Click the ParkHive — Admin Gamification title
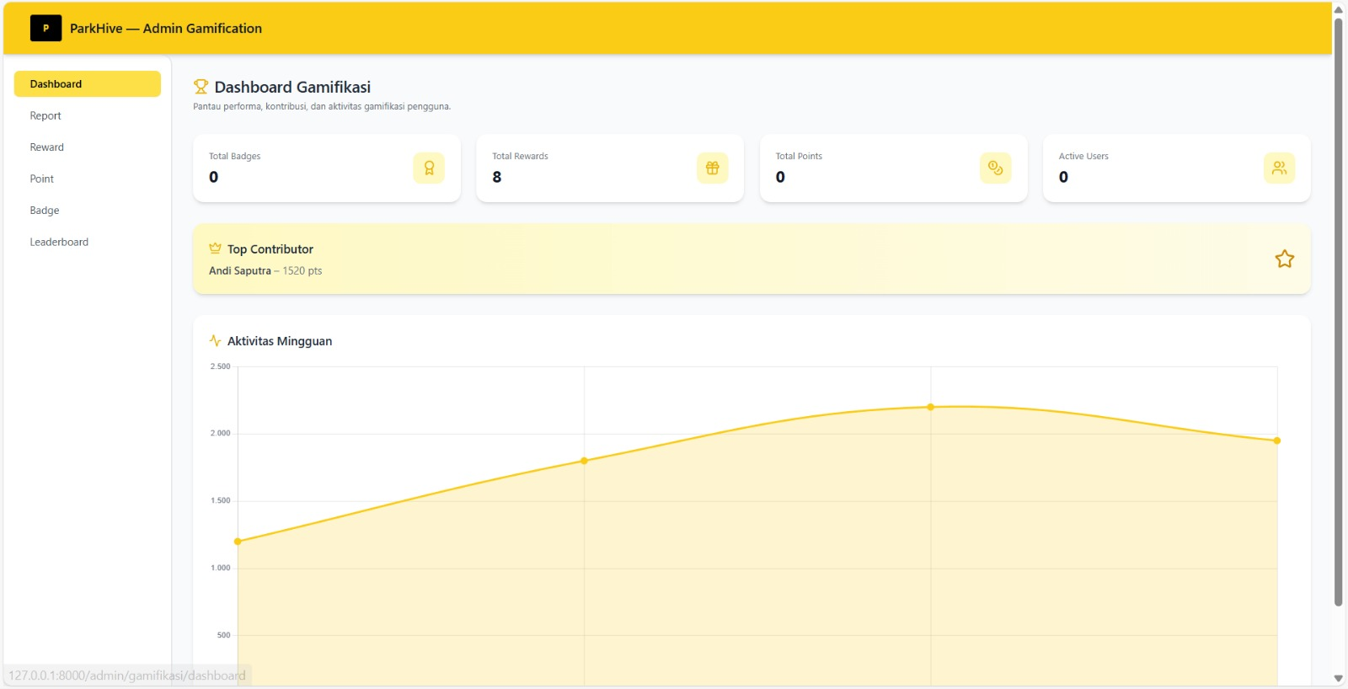The height and width of the screenshot is (689, 1348). [x=166, y=28]
